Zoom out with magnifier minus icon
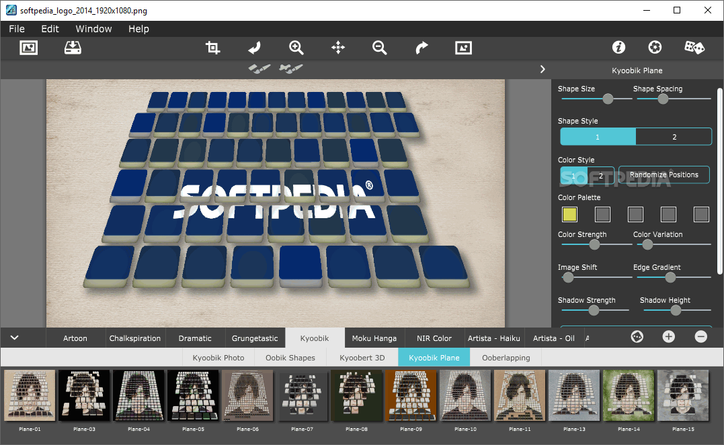 click(380, 48)
